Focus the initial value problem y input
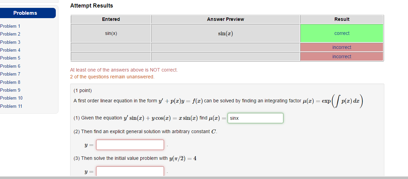408x179 pixels. point(130,171)
